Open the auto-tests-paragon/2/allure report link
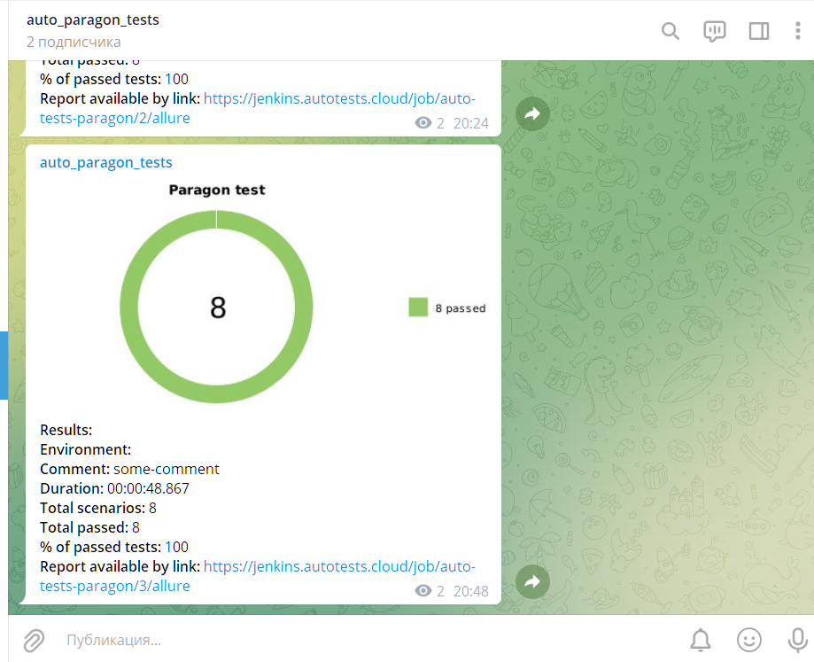Image resolution: width=814 pixels, height=662 pixels. tap(258, 108)
